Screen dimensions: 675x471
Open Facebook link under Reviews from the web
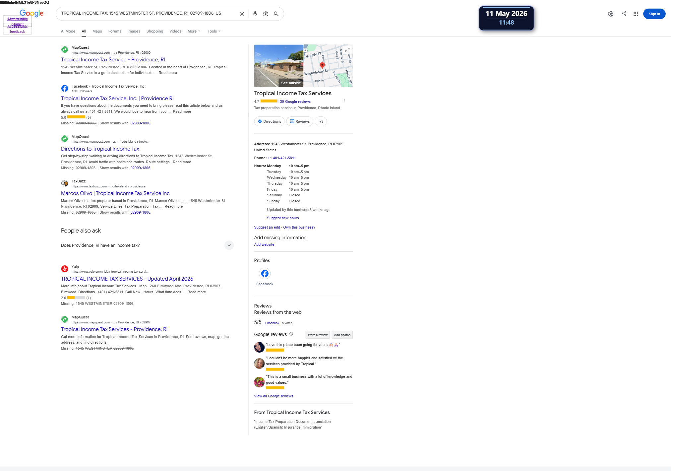pyautogui.click(x=272, y=323)
